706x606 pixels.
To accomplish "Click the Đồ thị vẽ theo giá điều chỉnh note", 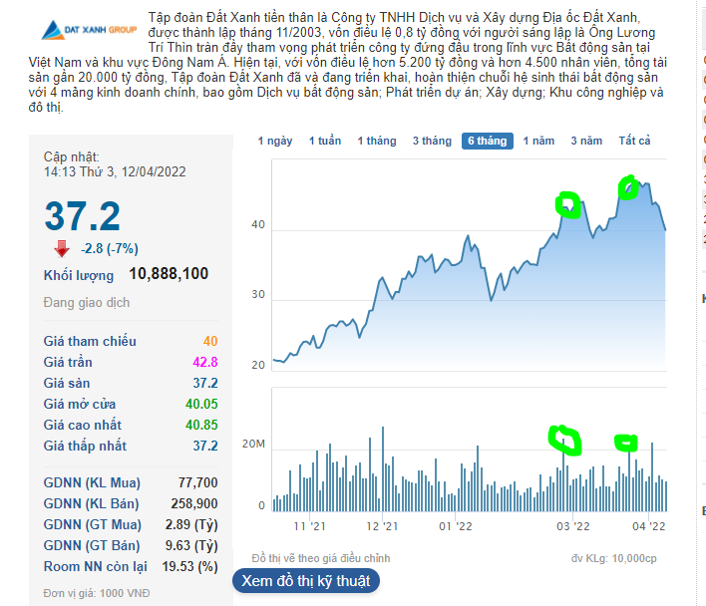I will (320, 558).
